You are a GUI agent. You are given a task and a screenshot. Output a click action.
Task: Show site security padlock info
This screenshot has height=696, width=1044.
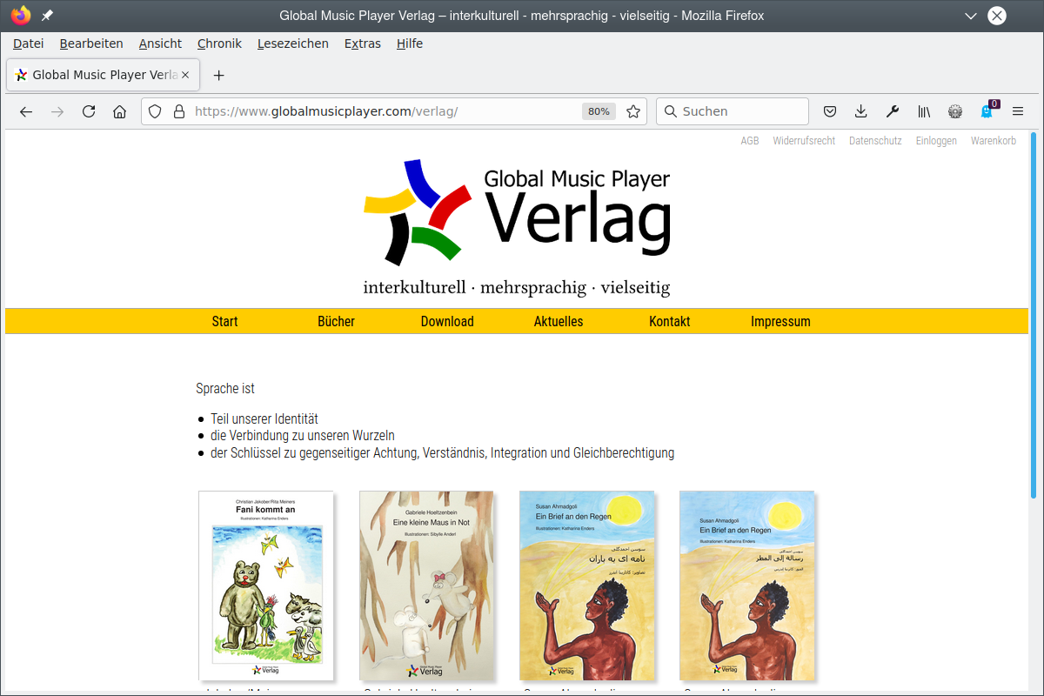point(179,111)
